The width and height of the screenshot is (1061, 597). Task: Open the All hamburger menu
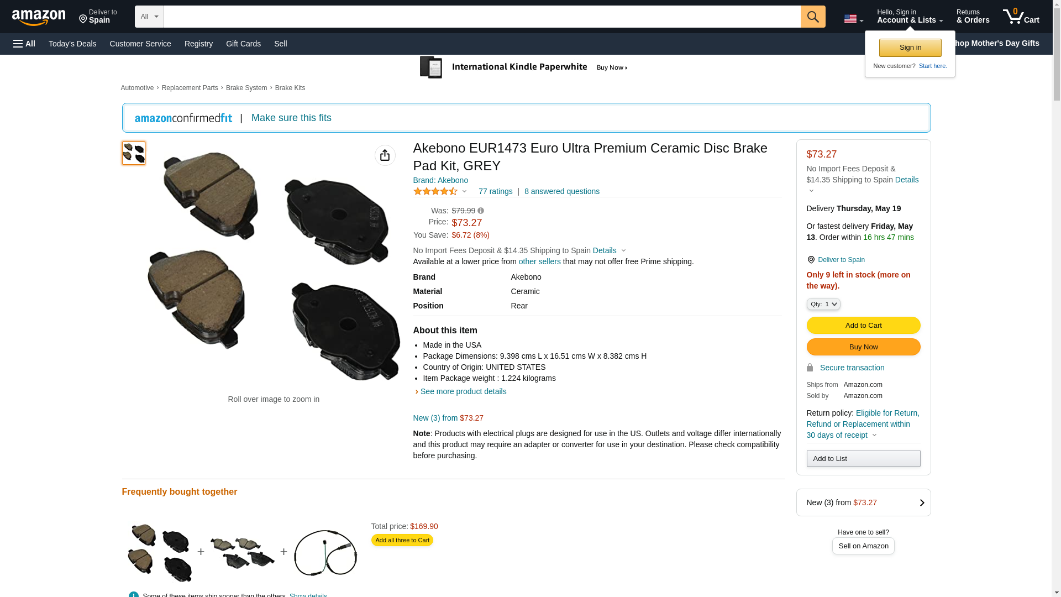24,44
